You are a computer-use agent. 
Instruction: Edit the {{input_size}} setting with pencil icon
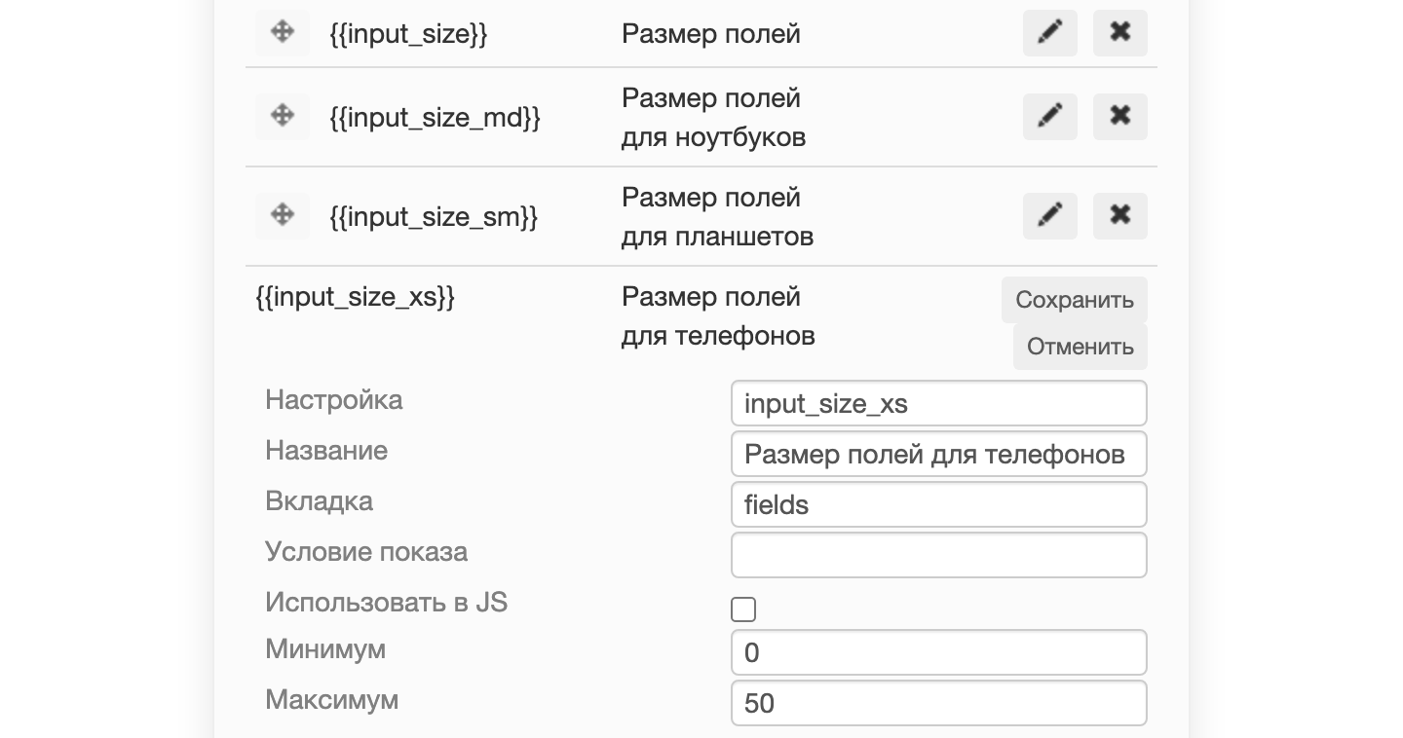1049,33
